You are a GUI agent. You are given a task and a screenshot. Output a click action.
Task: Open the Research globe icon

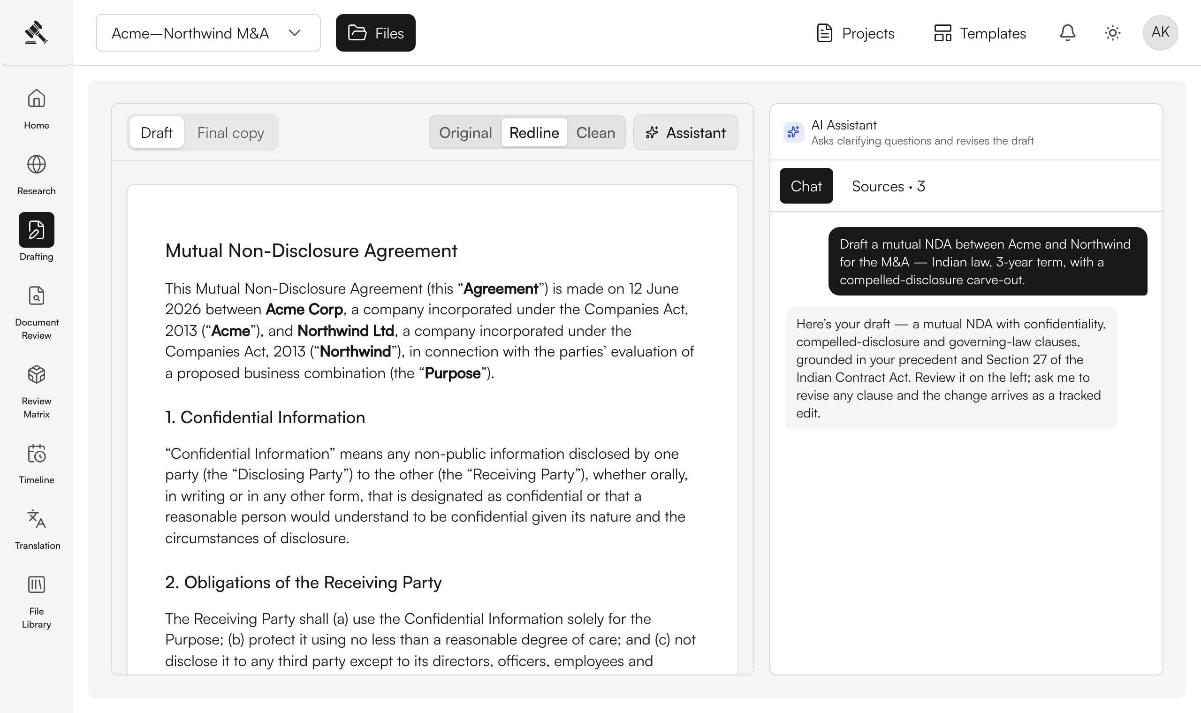[37, 164]
